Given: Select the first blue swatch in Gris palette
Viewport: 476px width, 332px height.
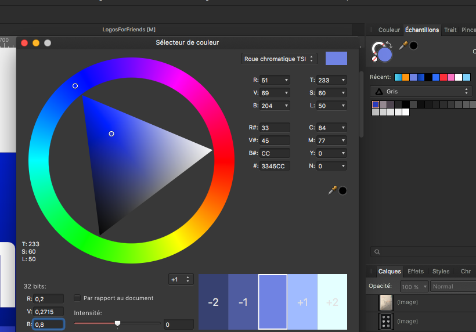Looking at the screenshot, I should point(376,104).
